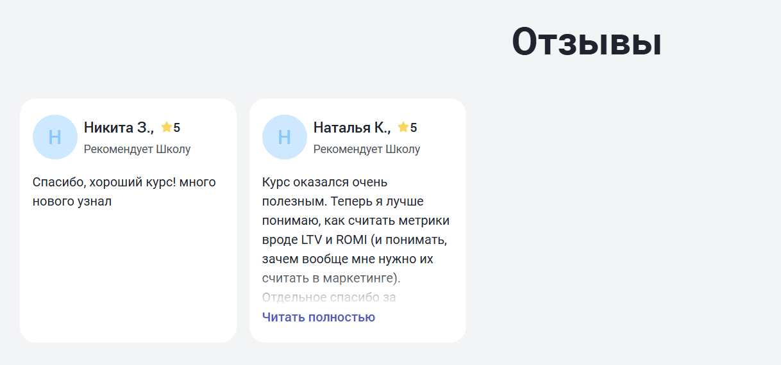The width and height of the screenshot is (781, 365).
Task: Click Рекомендует Школу under Никита З.
Action: point(137,149)
